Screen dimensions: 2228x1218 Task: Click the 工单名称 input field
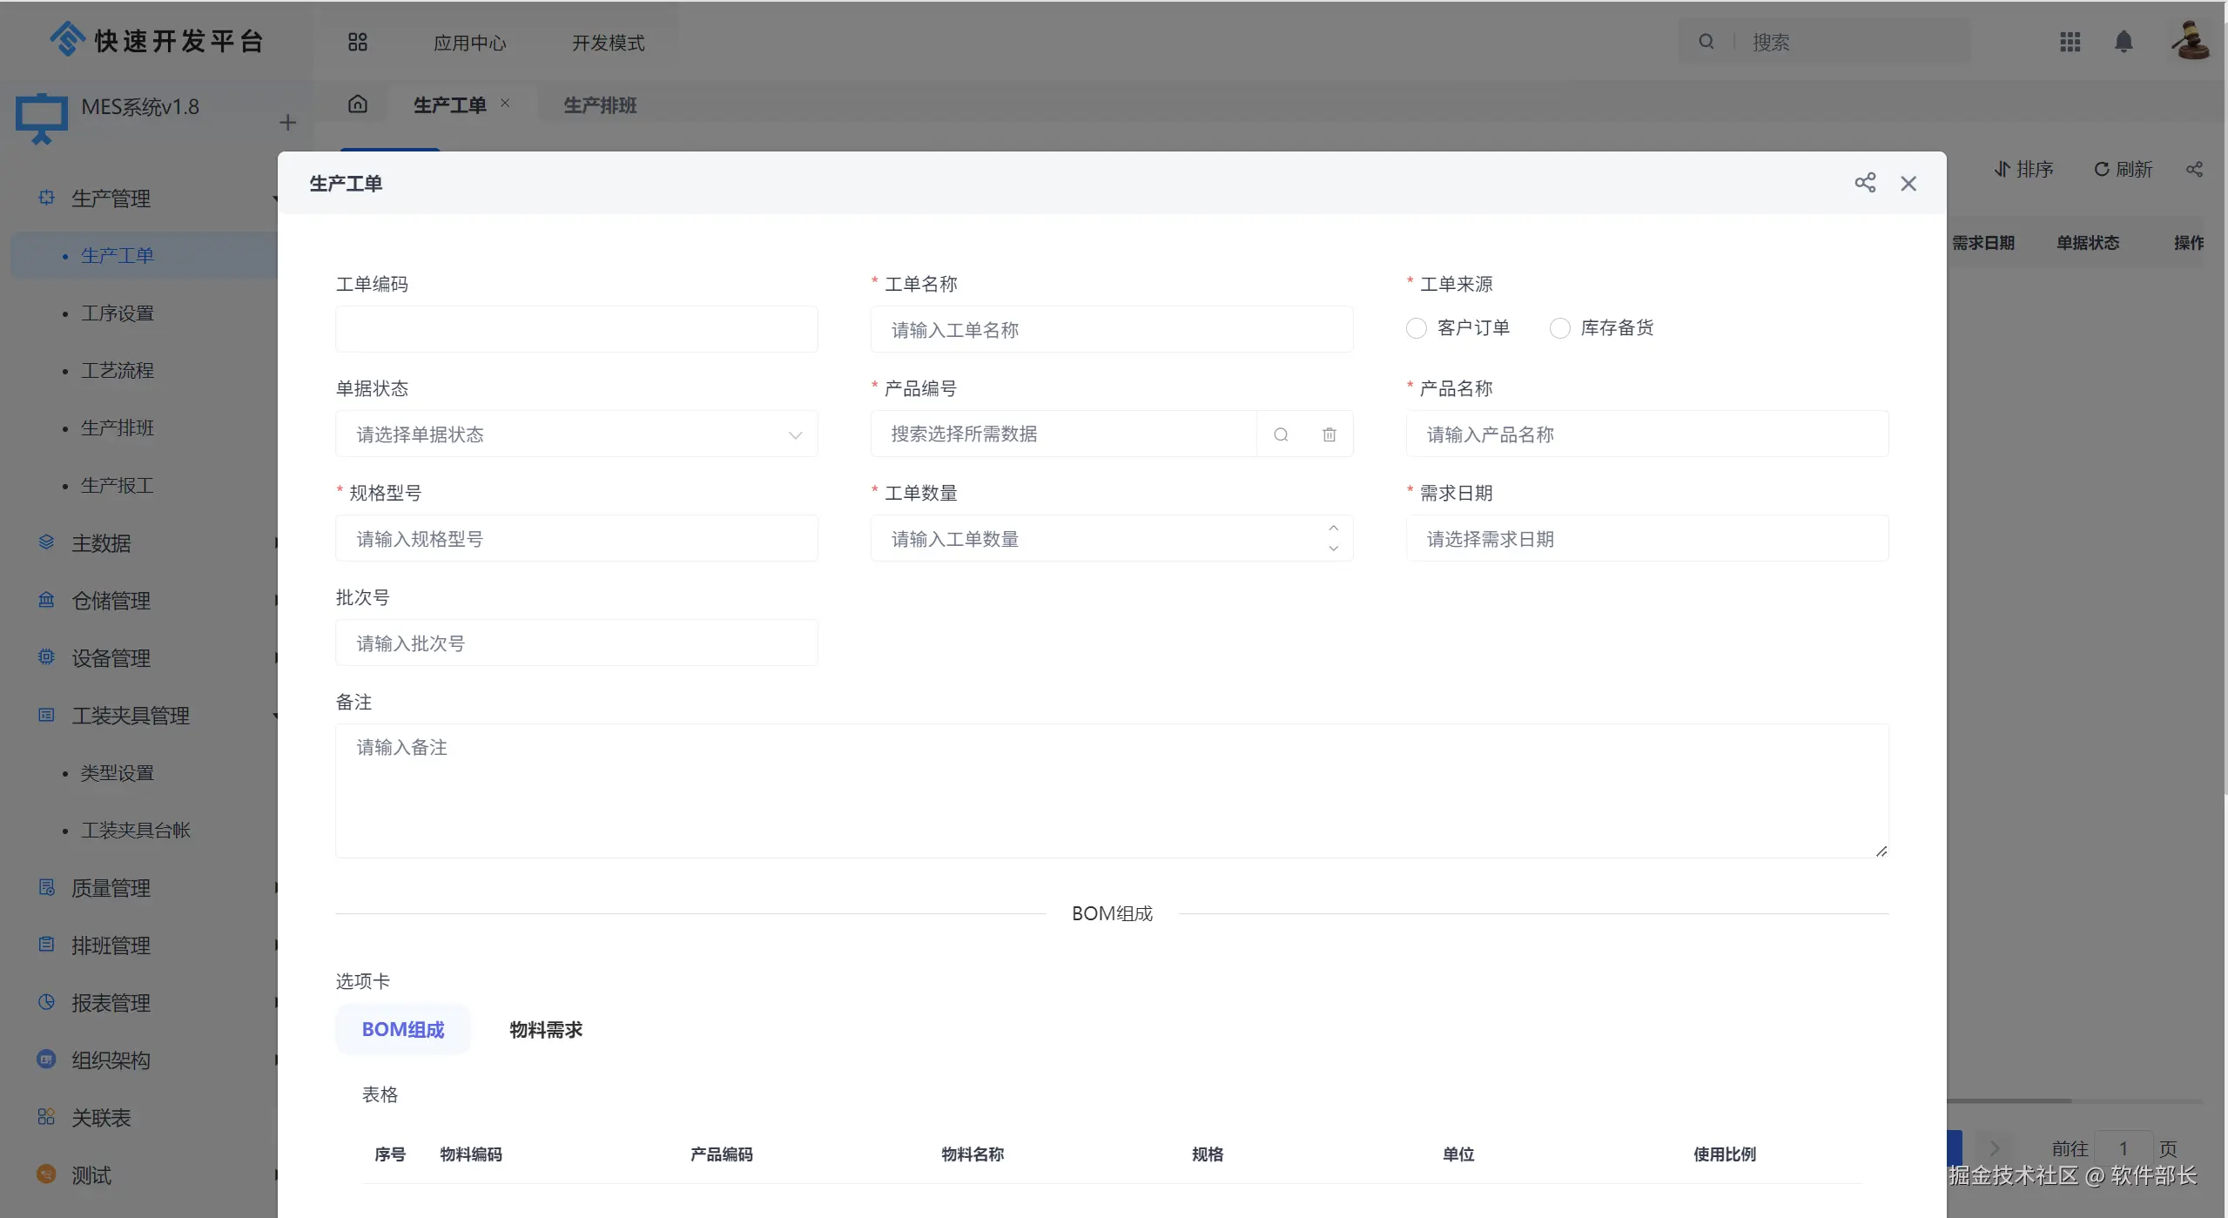point(1111,330)
